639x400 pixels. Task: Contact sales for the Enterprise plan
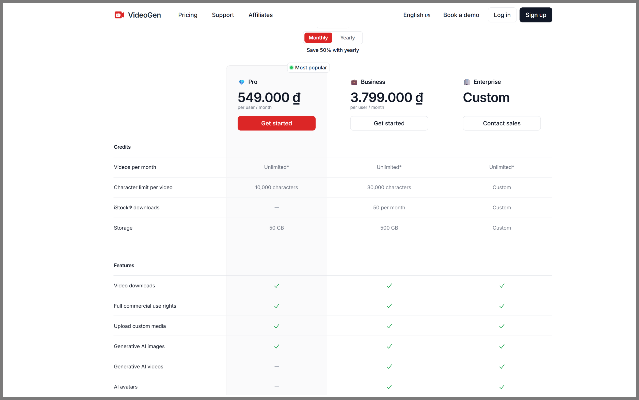tap(501, 123)
